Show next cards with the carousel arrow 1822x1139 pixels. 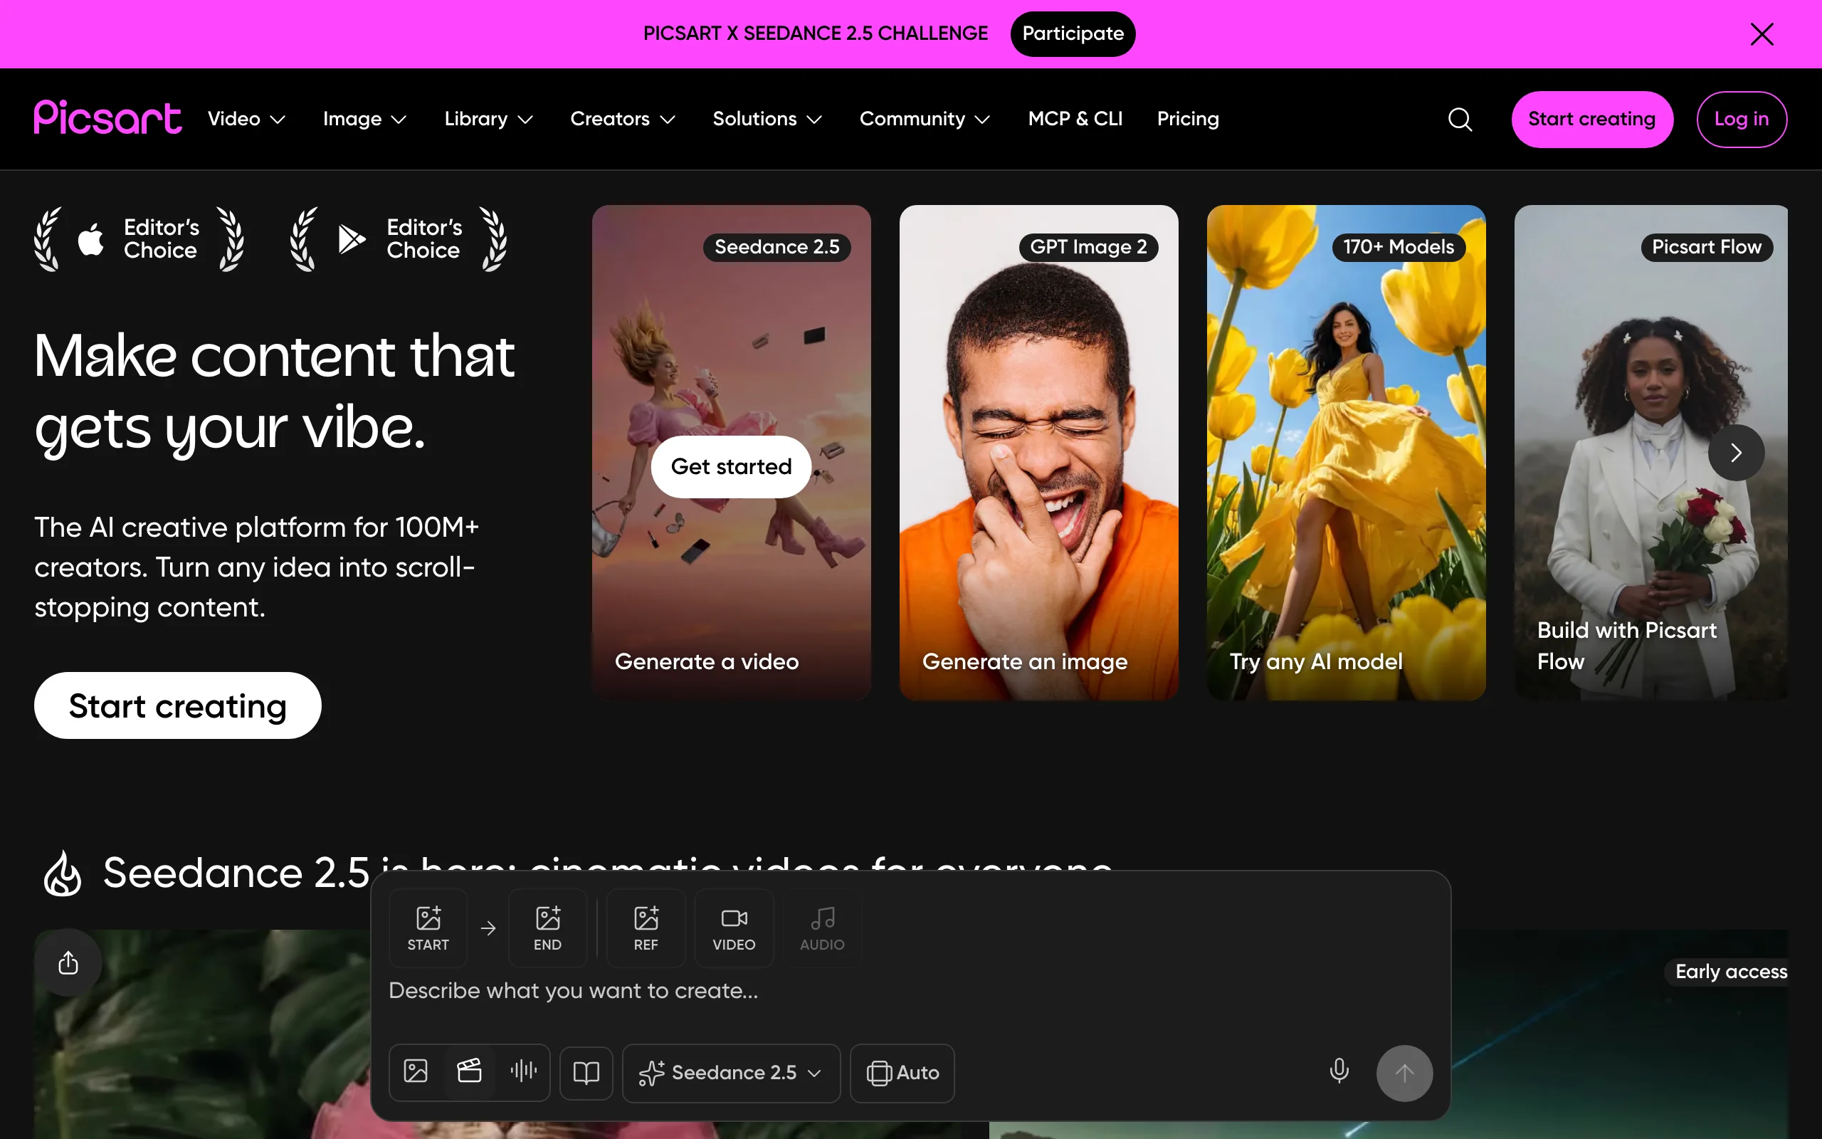[x=1736, y=453]
